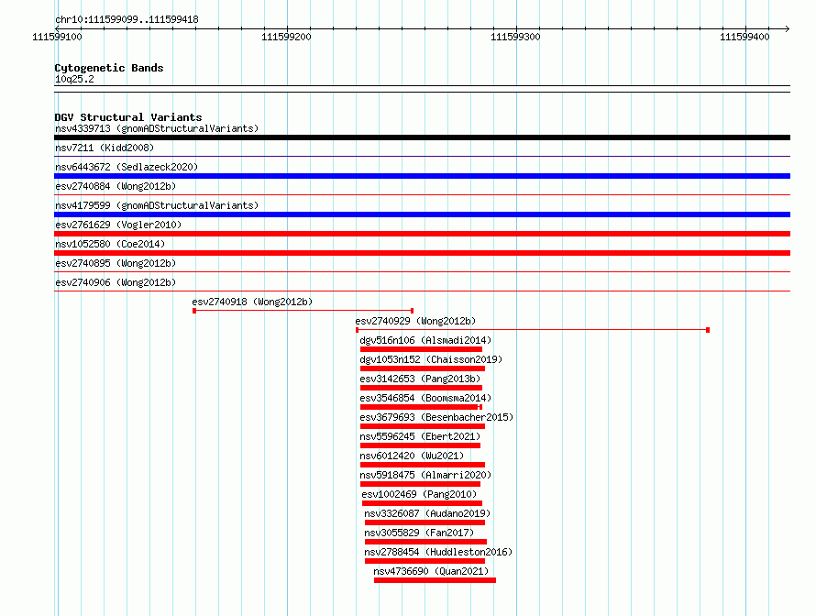
Task: Click the Cytogenetic Bands track title
Action: 109,68
